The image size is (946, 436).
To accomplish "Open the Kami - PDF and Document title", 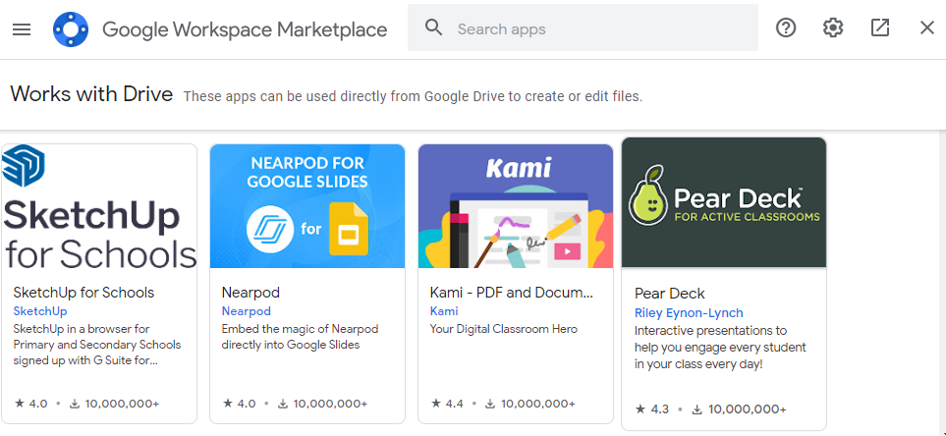I will point(512,293).
